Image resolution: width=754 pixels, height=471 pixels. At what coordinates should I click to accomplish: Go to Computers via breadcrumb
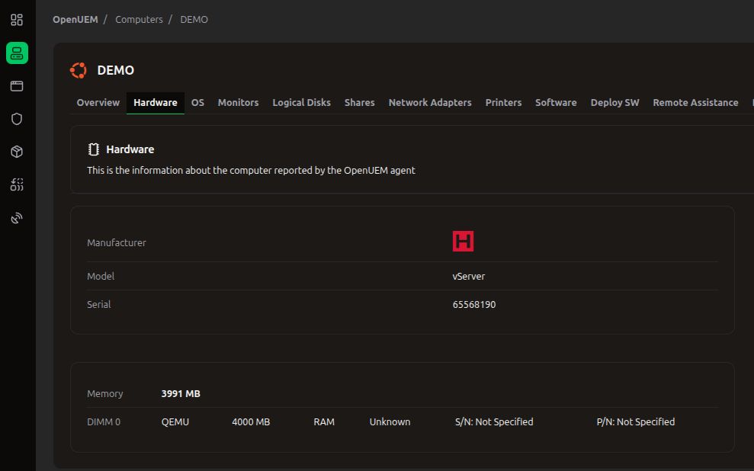139,19
